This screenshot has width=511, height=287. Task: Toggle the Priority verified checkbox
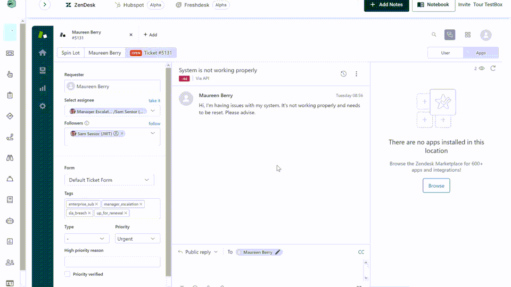pyautogui.click(x=67, y=274)
